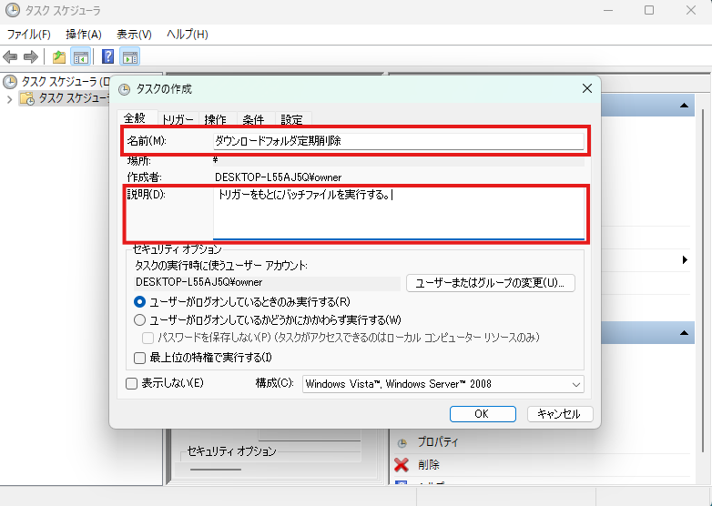Click the Forward arrow in the toolbar

31,57
